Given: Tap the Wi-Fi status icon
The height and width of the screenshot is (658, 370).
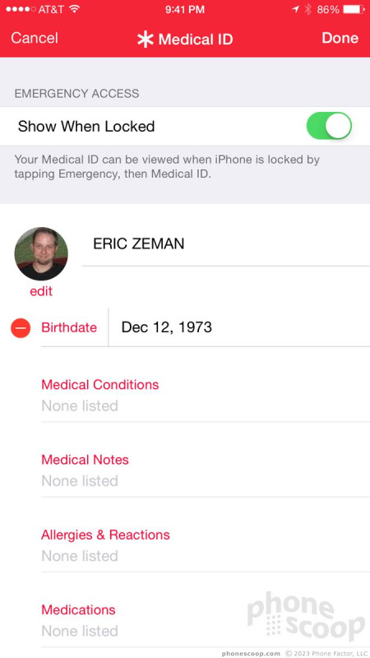Looking at the screenshot, I should 74,10.
